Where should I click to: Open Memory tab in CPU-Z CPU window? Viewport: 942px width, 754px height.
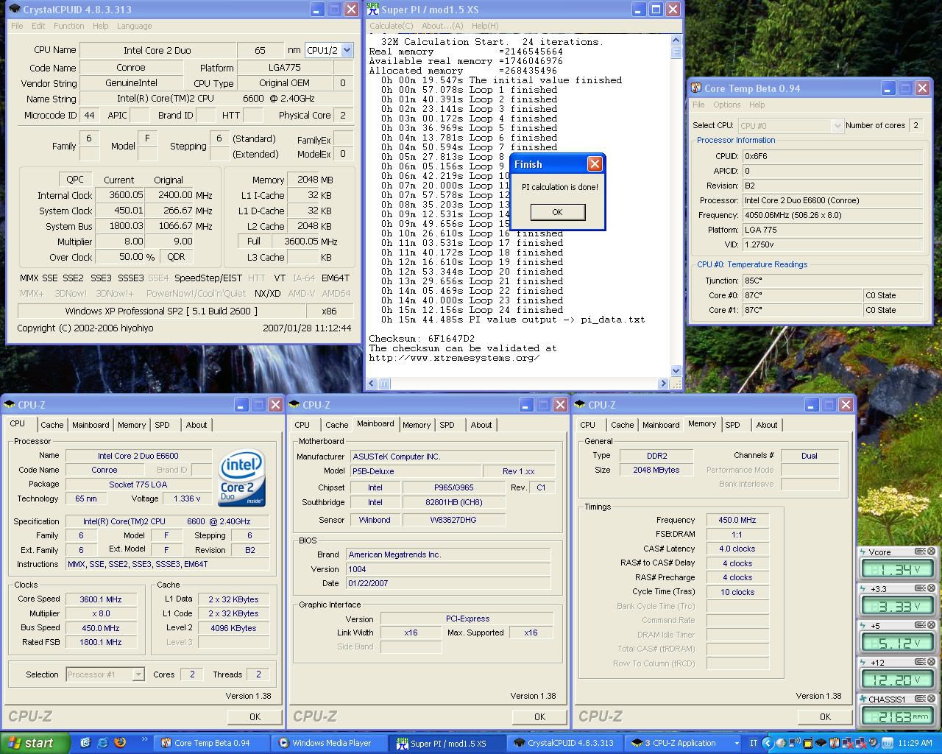[x=132, y=425]
